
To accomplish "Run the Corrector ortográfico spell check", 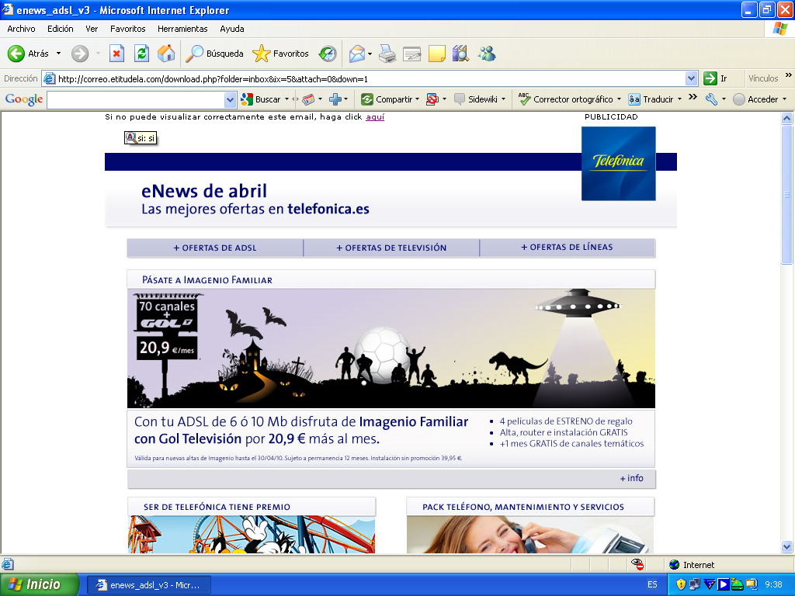I will (565, 99).
